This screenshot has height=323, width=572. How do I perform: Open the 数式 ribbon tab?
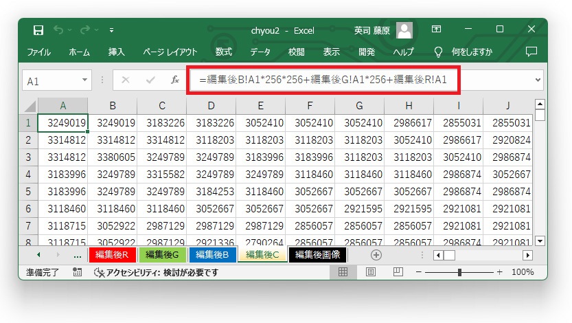click(x=224, y=52)
